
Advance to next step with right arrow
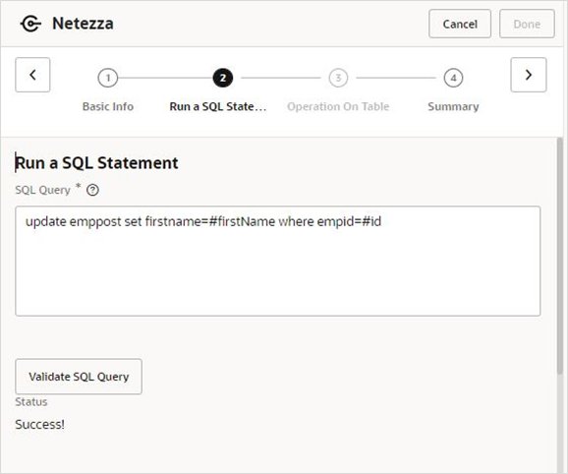pyautogui.click(x=529, y=75)
